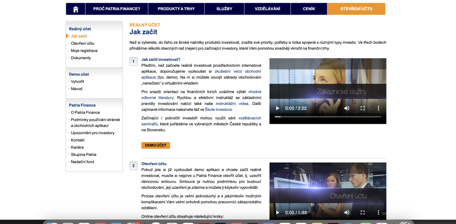The height and width of the screenshot is (224, 456).
Task: Enter fullscreen on Otevření účtu video
Action: point(362,212)
